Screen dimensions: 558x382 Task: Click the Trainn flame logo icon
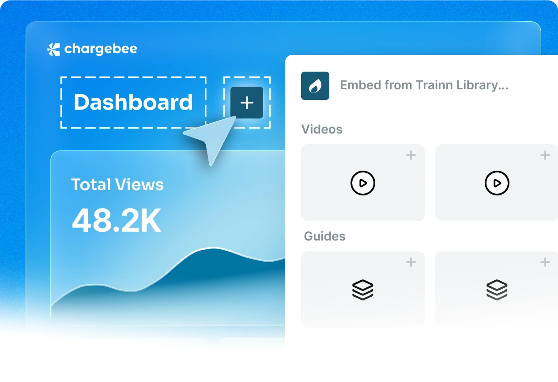coord(315,86)
